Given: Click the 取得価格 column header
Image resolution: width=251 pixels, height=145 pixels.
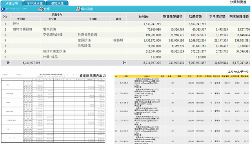Looking at the screenshot, I should click(x=144, y=16).
